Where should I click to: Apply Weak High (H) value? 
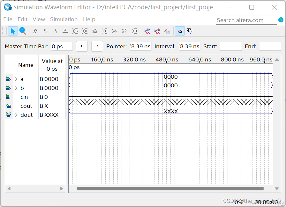[85, 31]
